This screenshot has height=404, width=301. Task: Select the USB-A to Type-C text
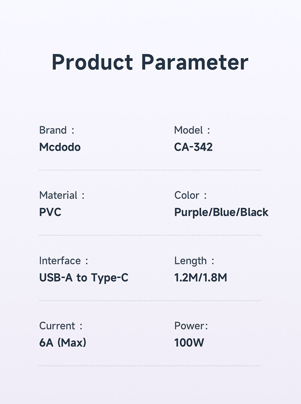[x=84, y=277]
